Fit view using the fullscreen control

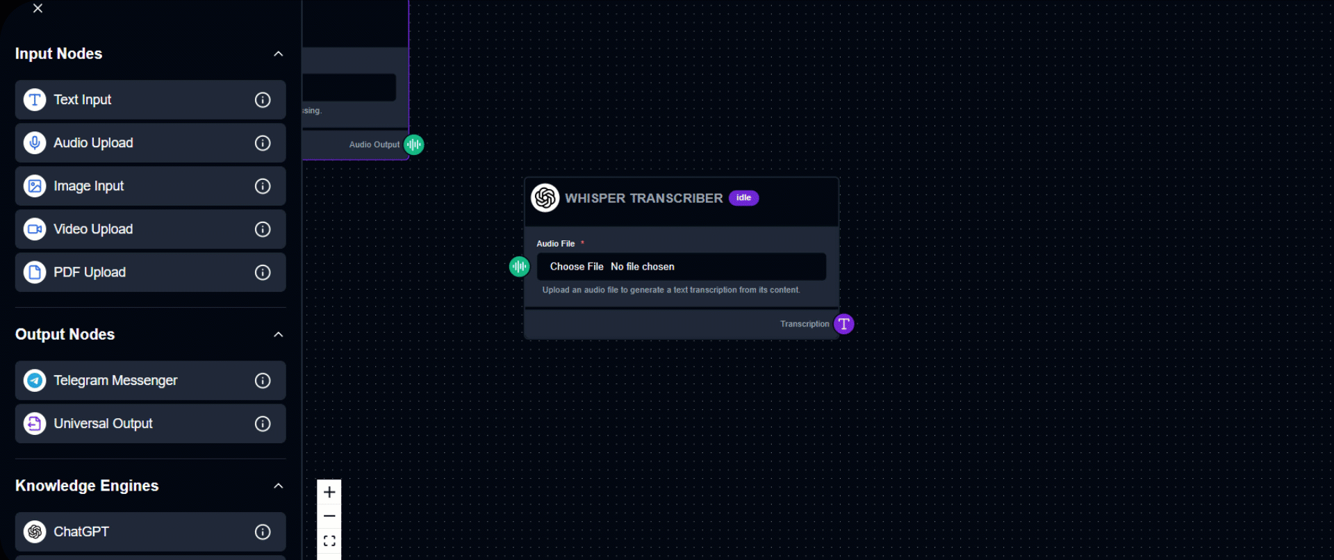329,541
